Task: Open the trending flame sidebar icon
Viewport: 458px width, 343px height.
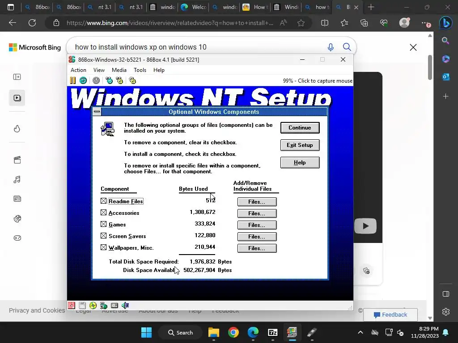Action: pos(17,129)
